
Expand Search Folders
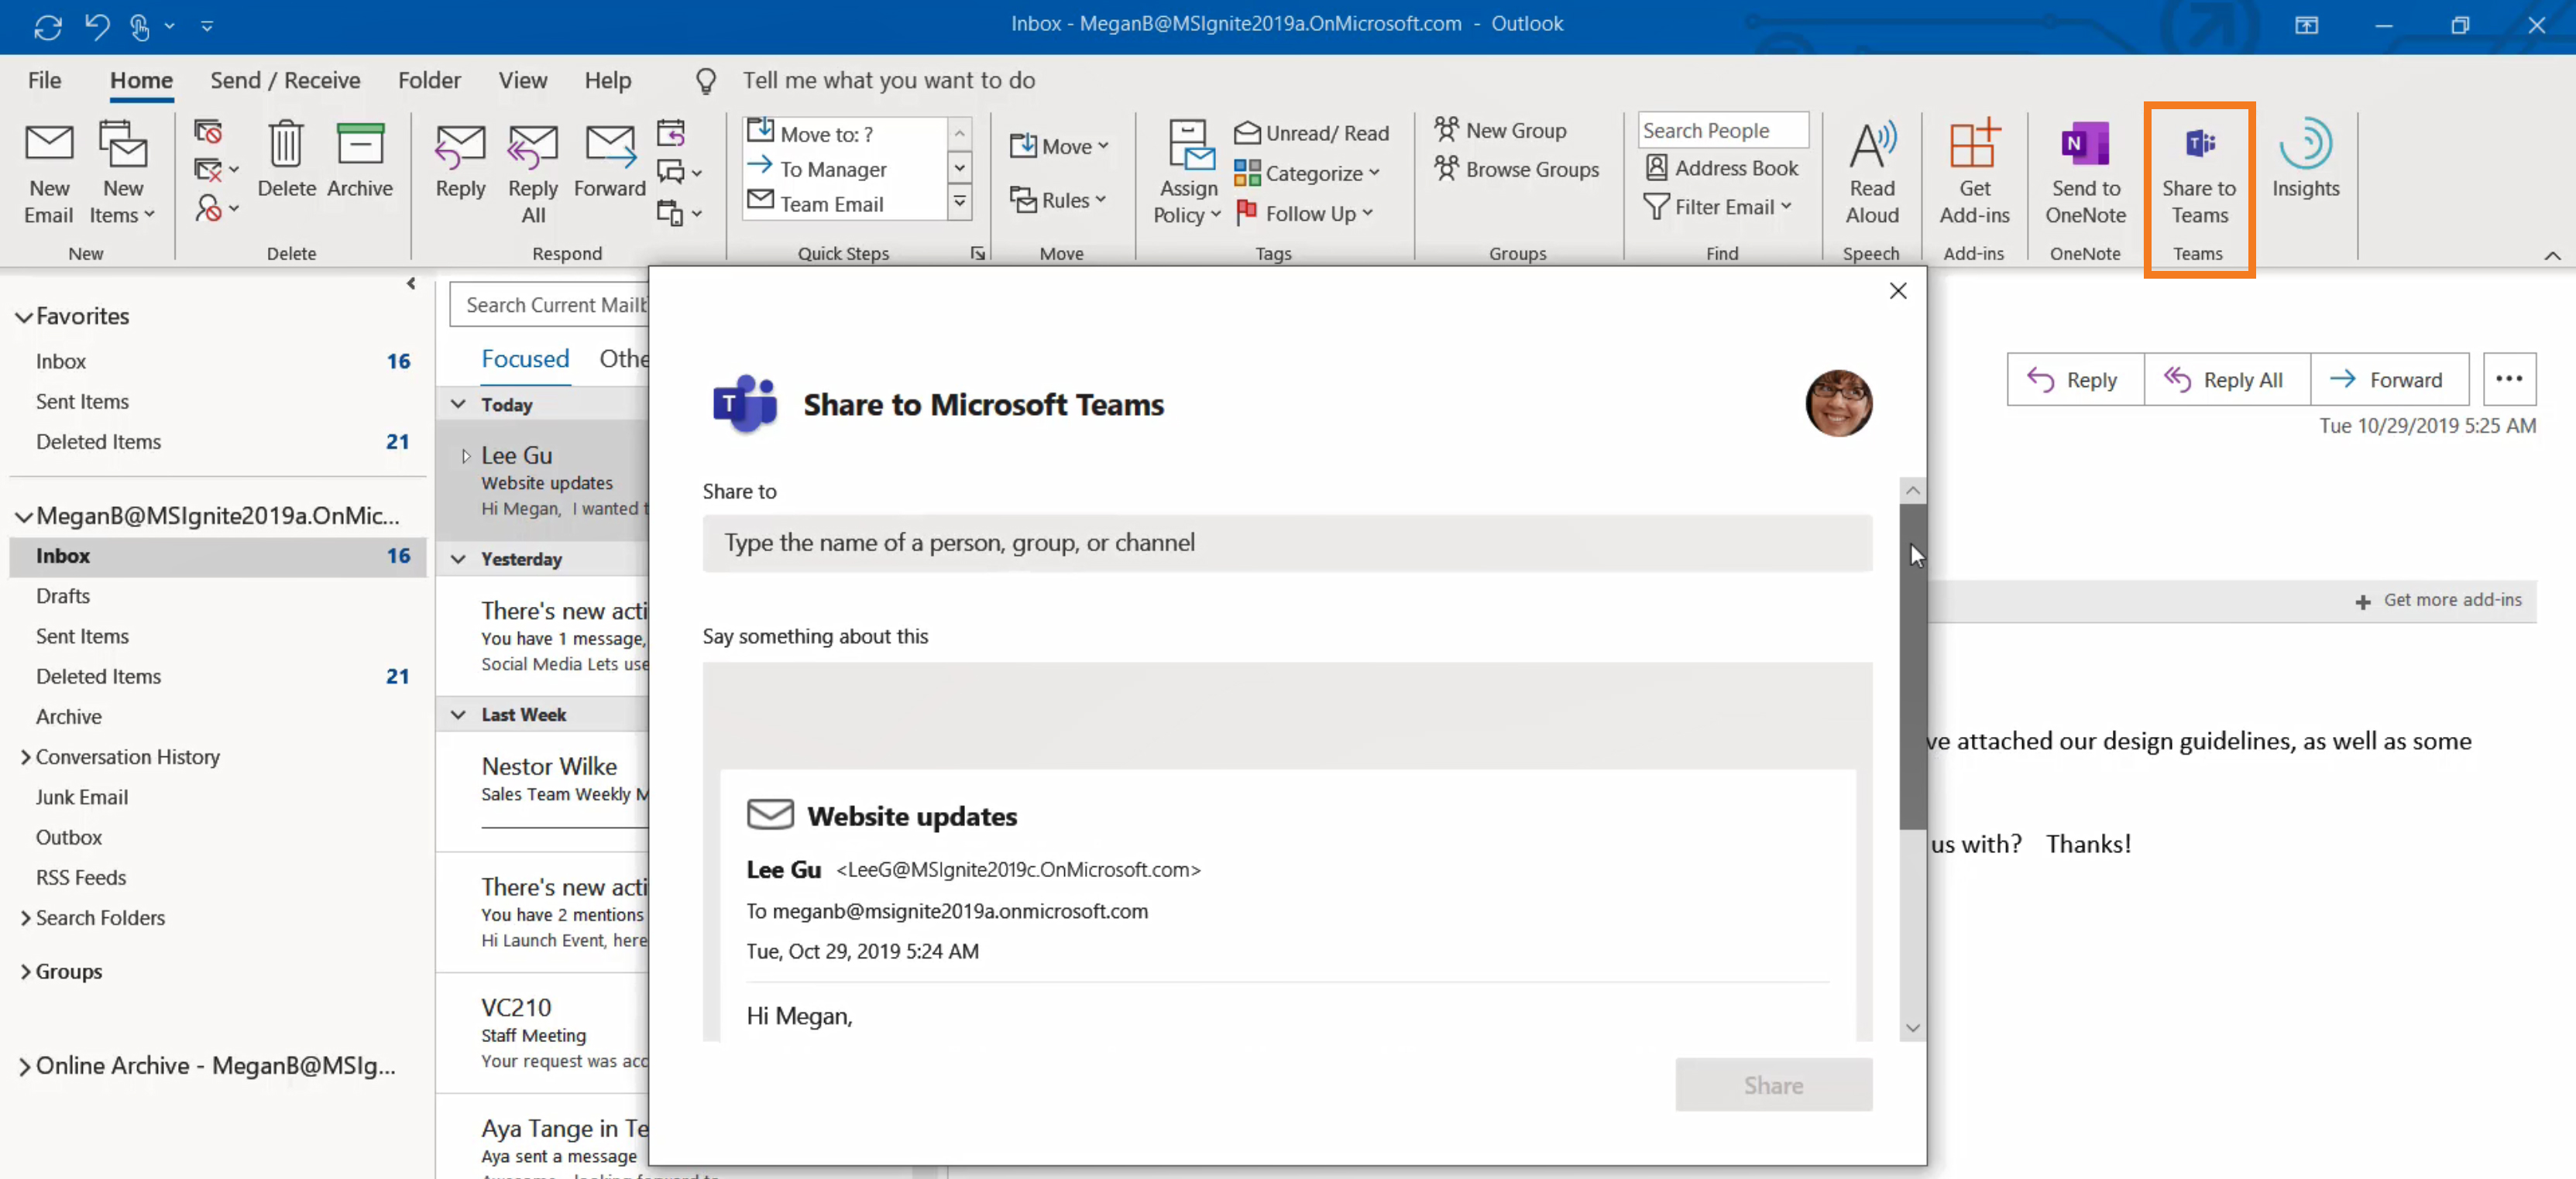click(x=25, y=918)
